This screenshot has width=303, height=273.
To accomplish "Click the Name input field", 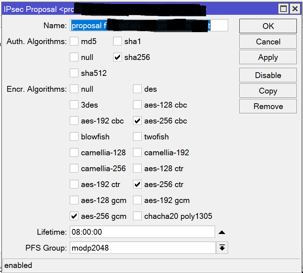I will (149, 25).
